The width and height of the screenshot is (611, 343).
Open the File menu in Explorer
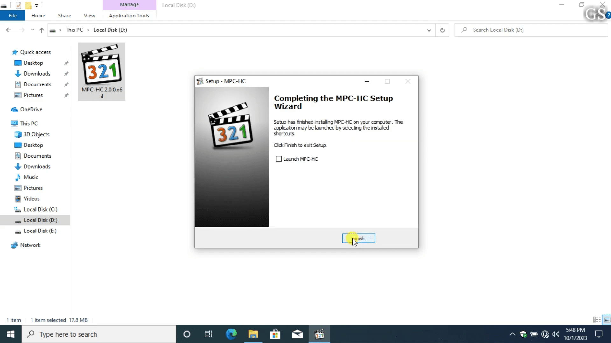click(12, 16)
